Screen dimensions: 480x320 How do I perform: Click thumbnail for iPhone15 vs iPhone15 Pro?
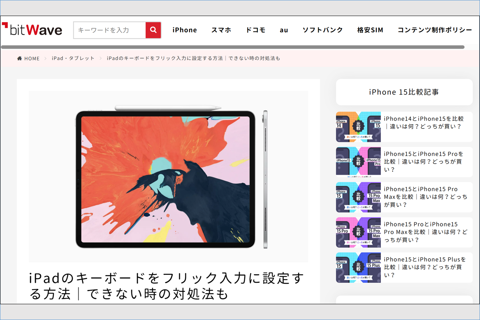(x=358, y=162)
